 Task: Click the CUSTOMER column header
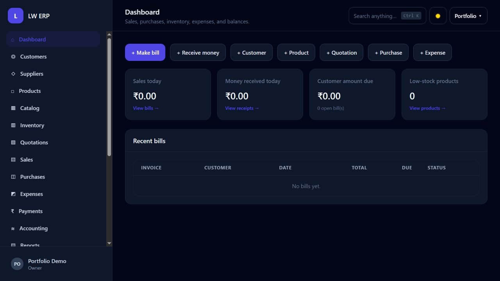218,168
